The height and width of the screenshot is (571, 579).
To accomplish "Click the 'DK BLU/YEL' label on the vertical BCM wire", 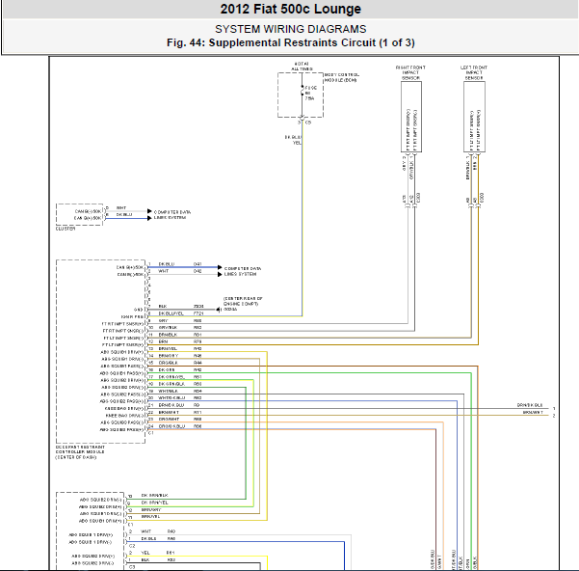I will (293, 140).
